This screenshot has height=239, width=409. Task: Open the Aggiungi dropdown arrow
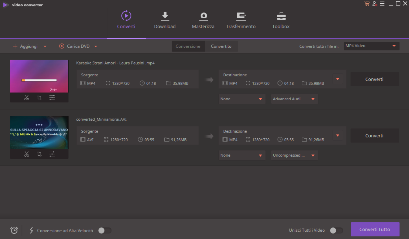[45, 47]
